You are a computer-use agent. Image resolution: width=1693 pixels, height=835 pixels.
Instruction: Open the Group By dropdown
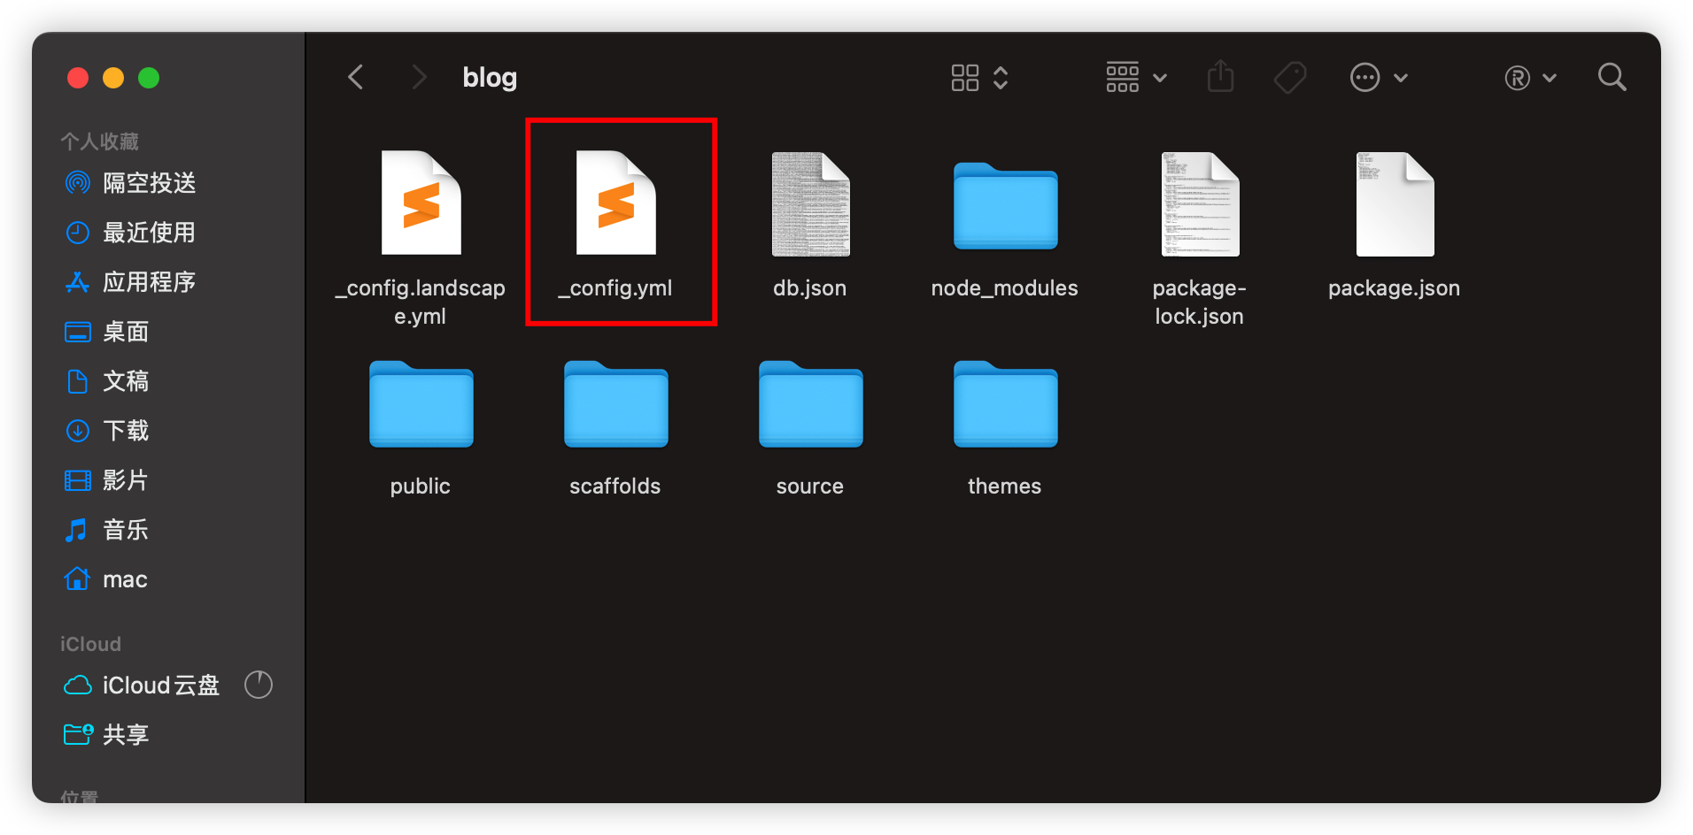click(x=1136, y=78)
